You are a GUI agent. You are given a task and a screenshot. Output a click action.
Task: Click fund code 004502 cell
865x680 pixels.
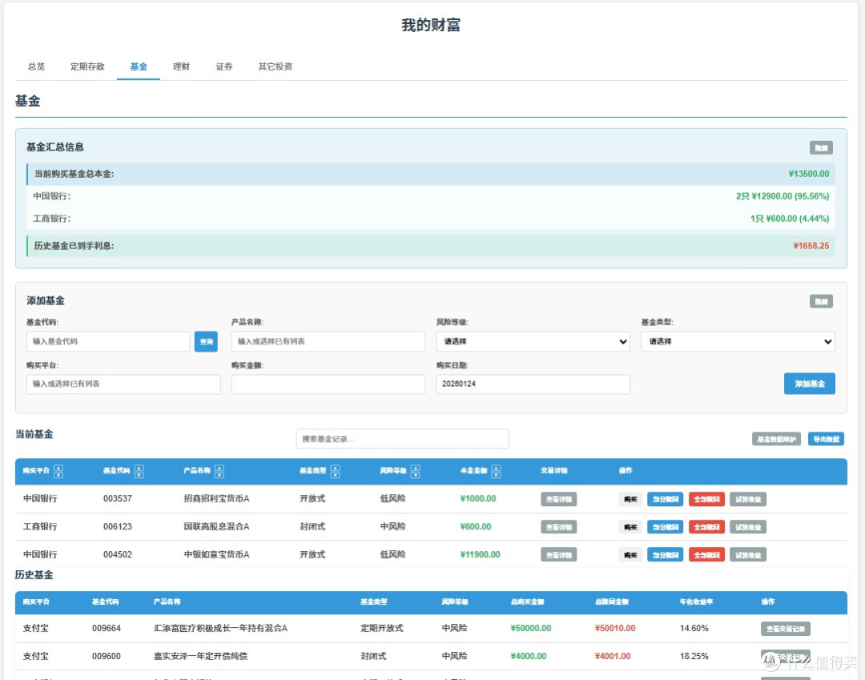pos(118,555)
